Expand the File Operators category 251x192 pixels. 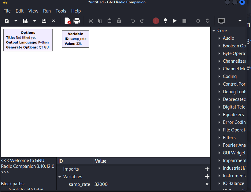coord(219,130)
